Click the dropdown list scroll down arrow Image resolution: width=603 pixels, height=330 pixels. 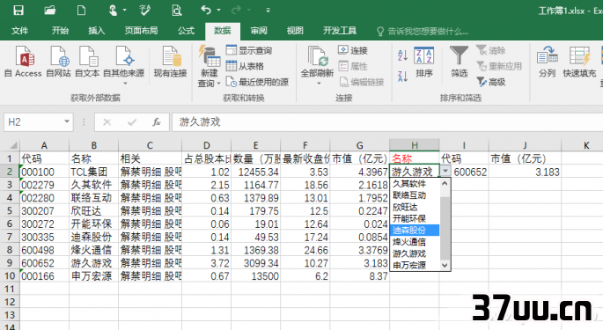pos(445,265)
